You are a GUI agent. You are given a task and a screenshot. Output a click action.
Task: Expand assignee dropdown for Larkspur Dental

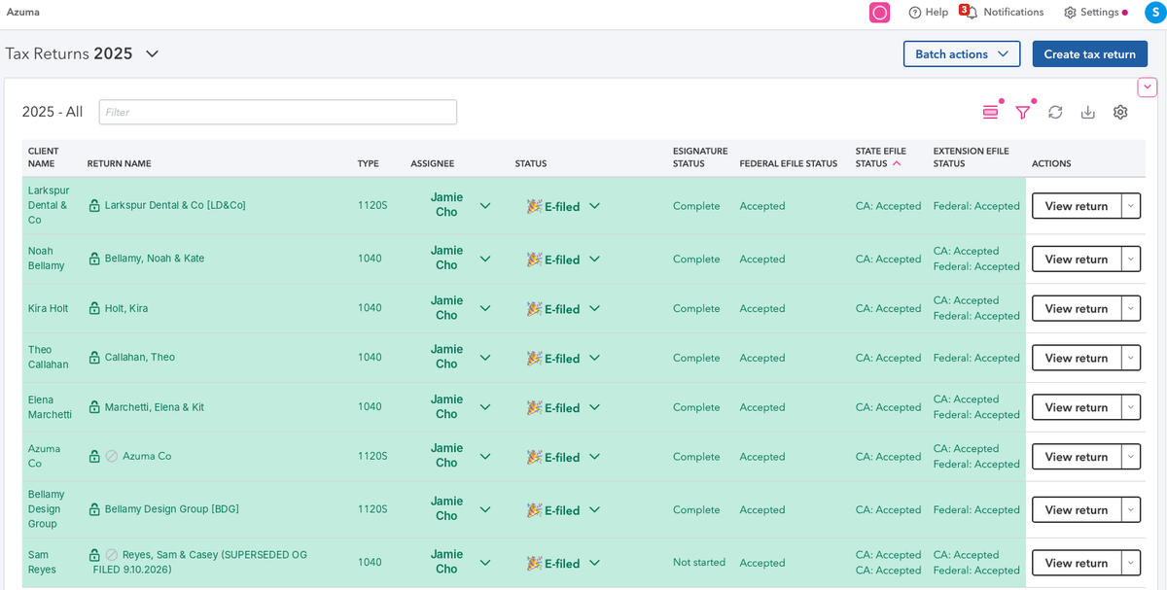point(485,205)
